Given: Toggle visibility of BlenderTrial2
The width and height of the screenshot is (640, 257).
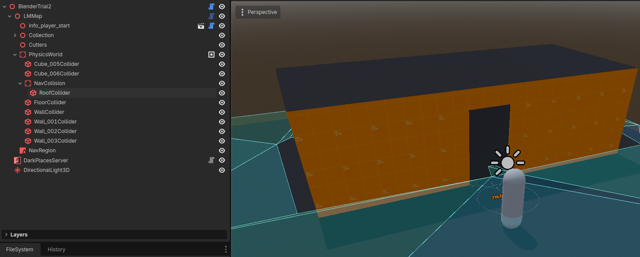Looking at the screenshot, I should click(x=222, y=7).
